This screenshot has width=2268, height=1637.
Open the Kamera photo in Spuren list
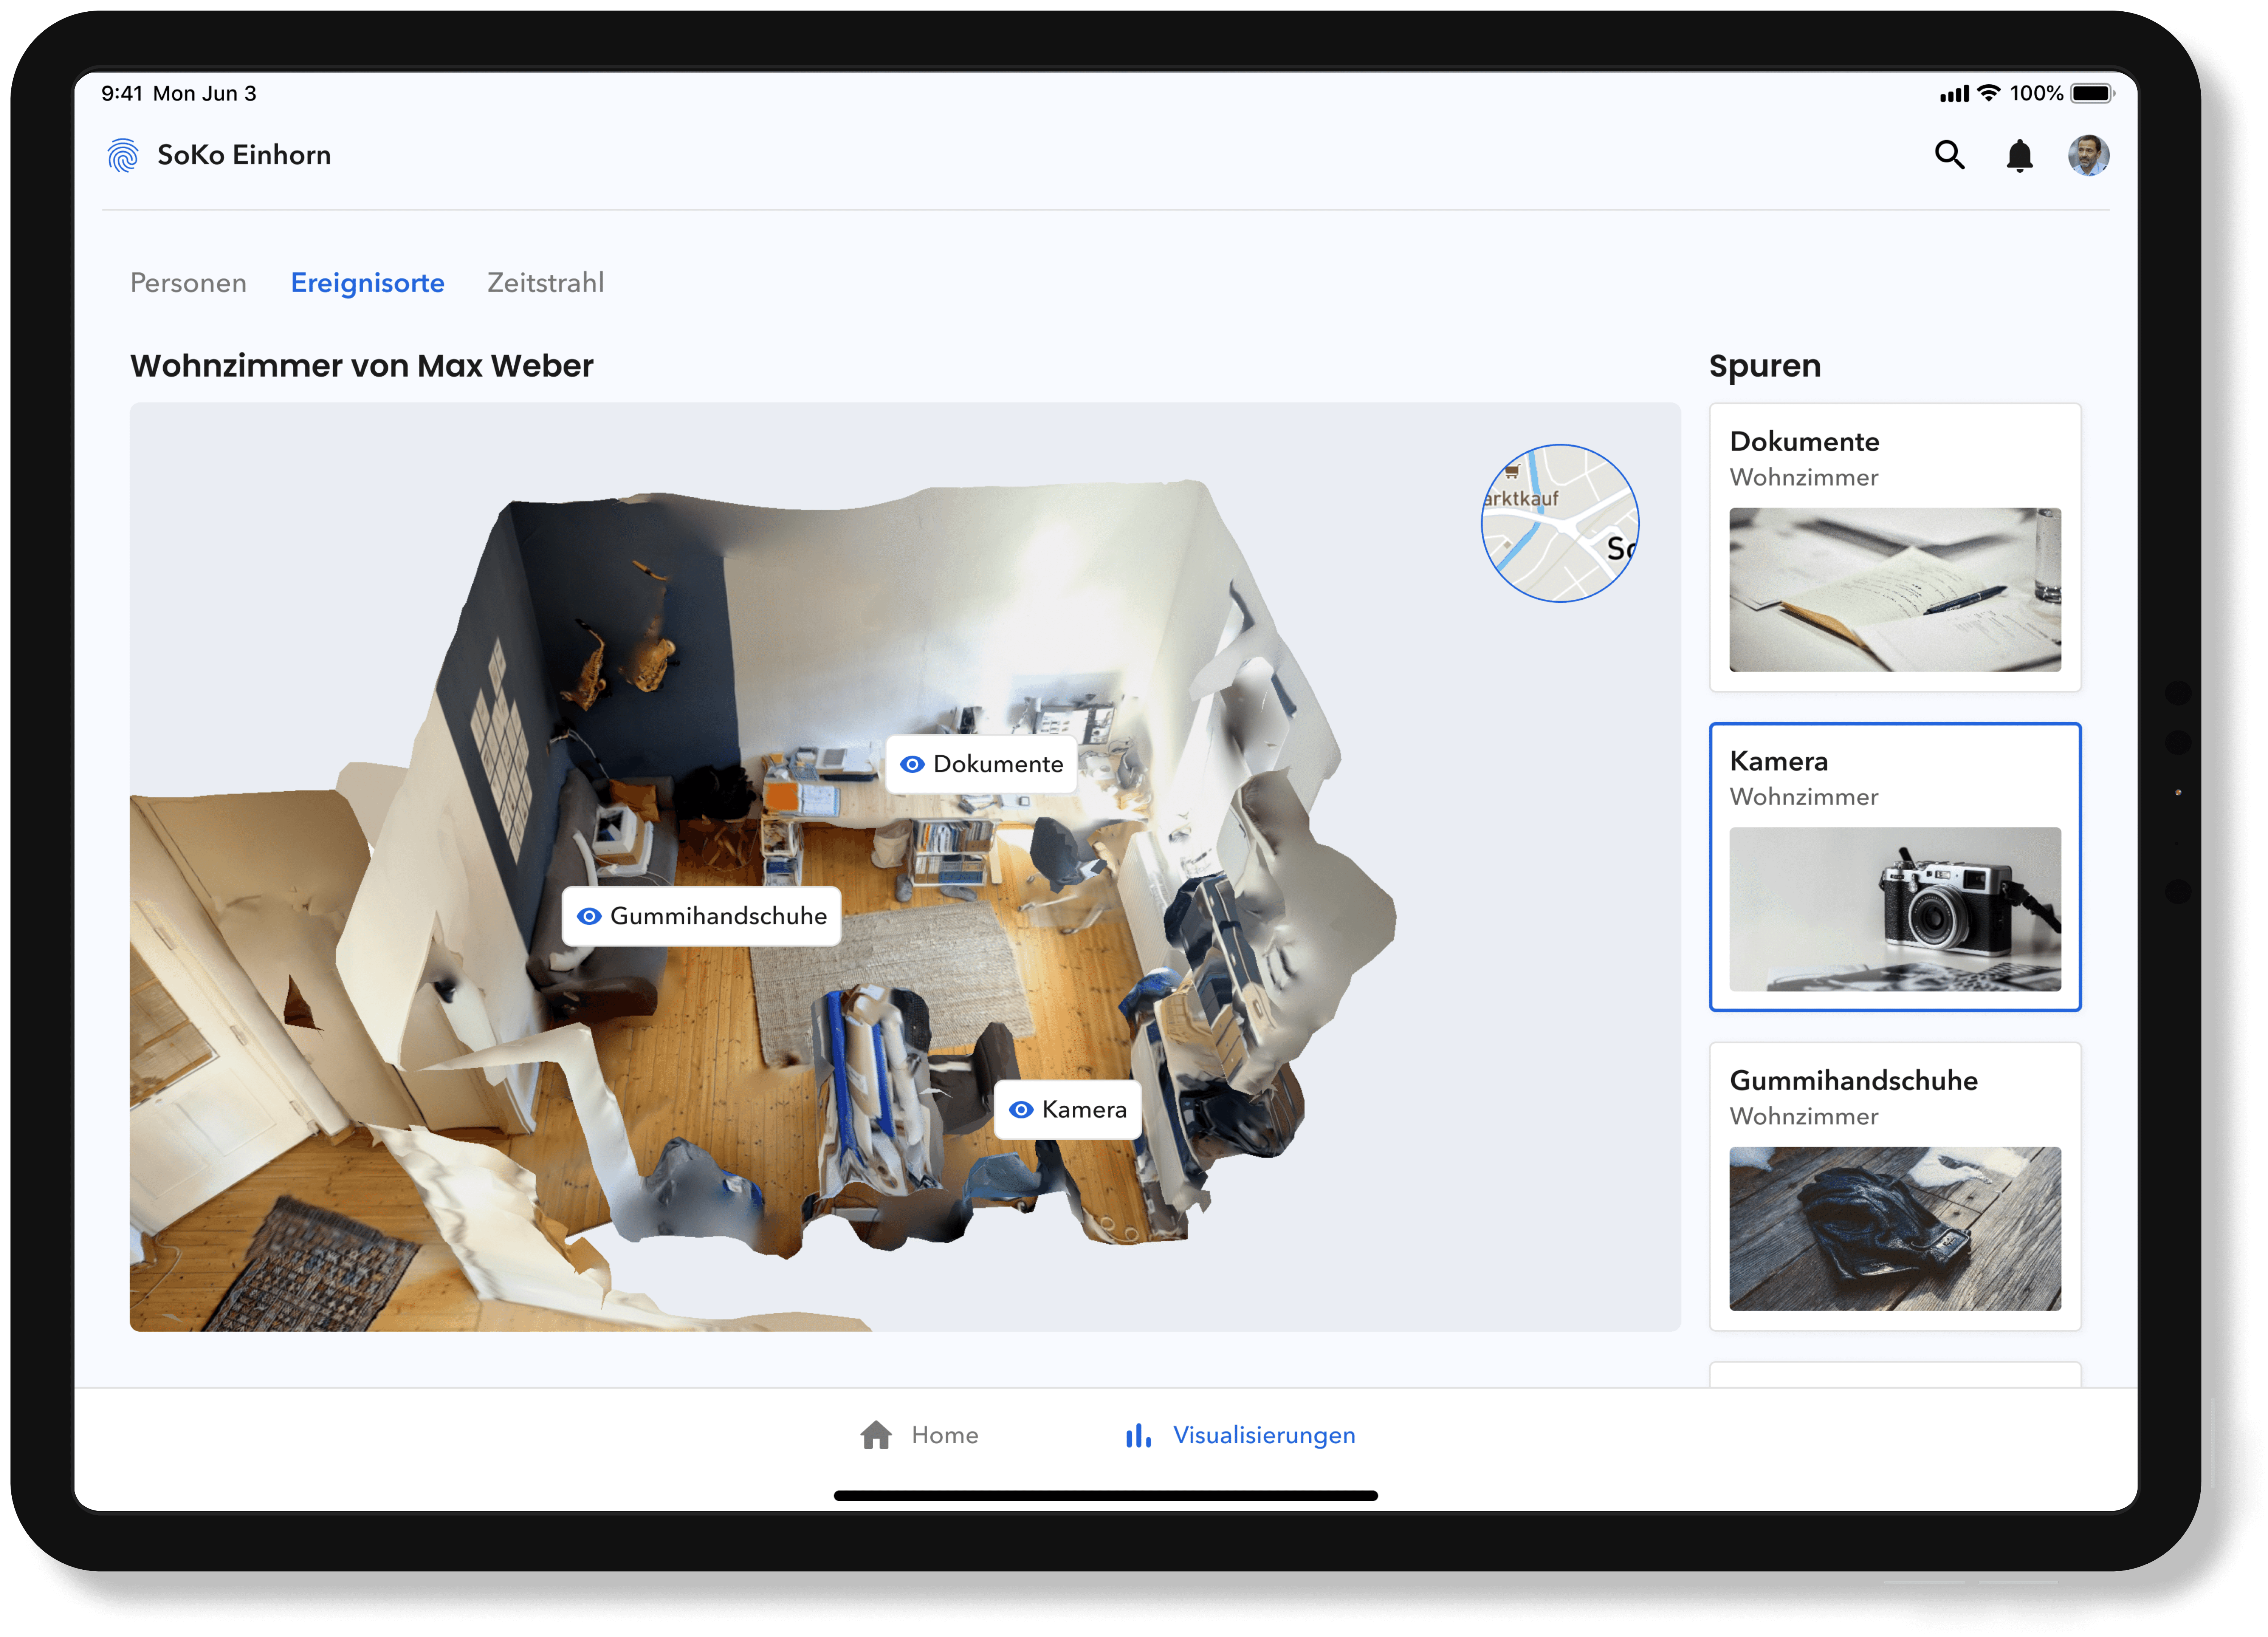pyautogui.click(x=1894, y=909)
